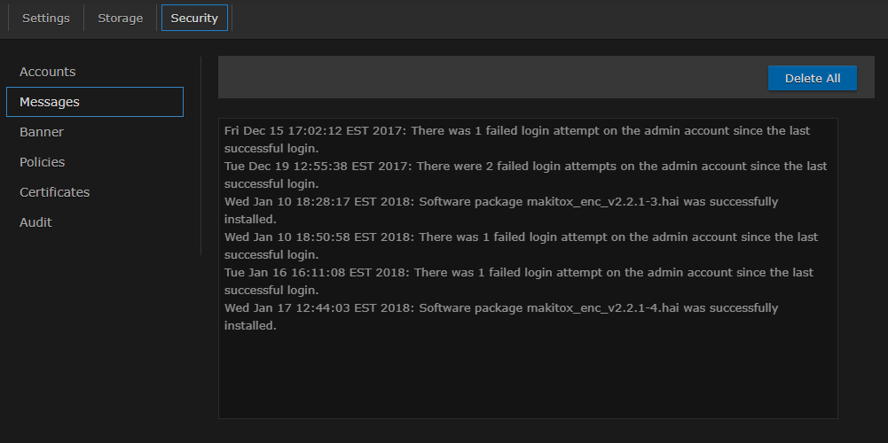
Task: Click the gray toolbar left of Delete All
Action: coord(488,78)
